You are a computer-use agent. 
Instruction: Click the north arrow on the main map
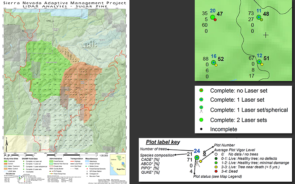point(7,145)
